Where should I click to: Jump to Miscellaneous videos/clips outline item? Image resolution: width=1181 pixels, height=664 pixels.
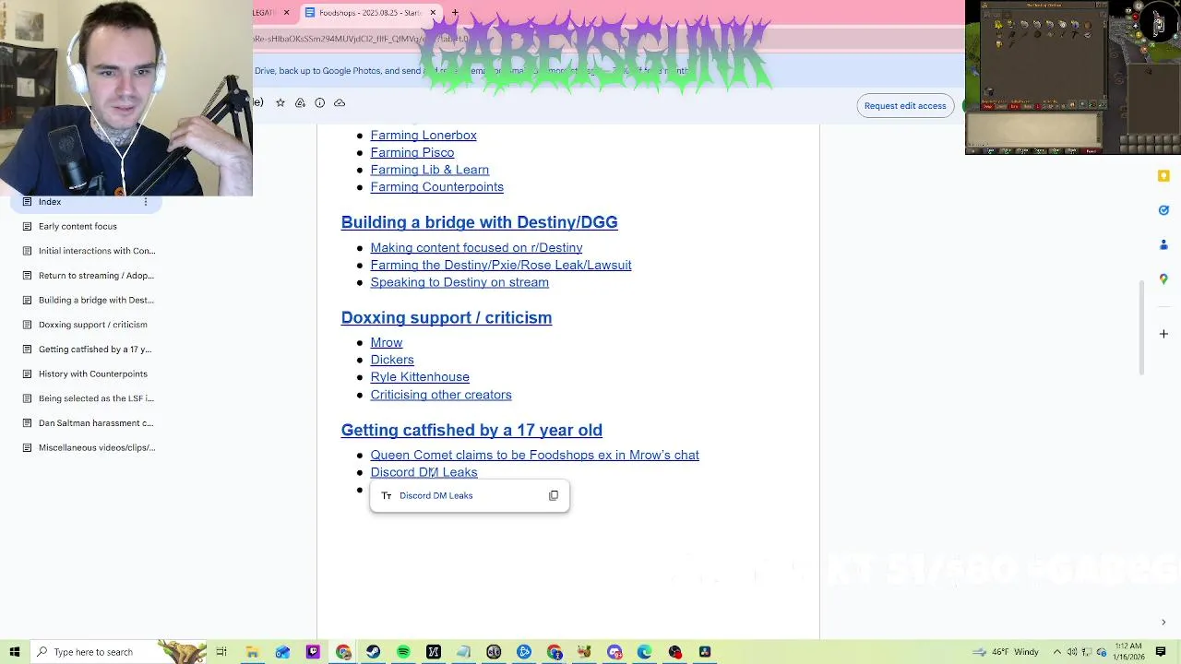[x=97, y=447]
